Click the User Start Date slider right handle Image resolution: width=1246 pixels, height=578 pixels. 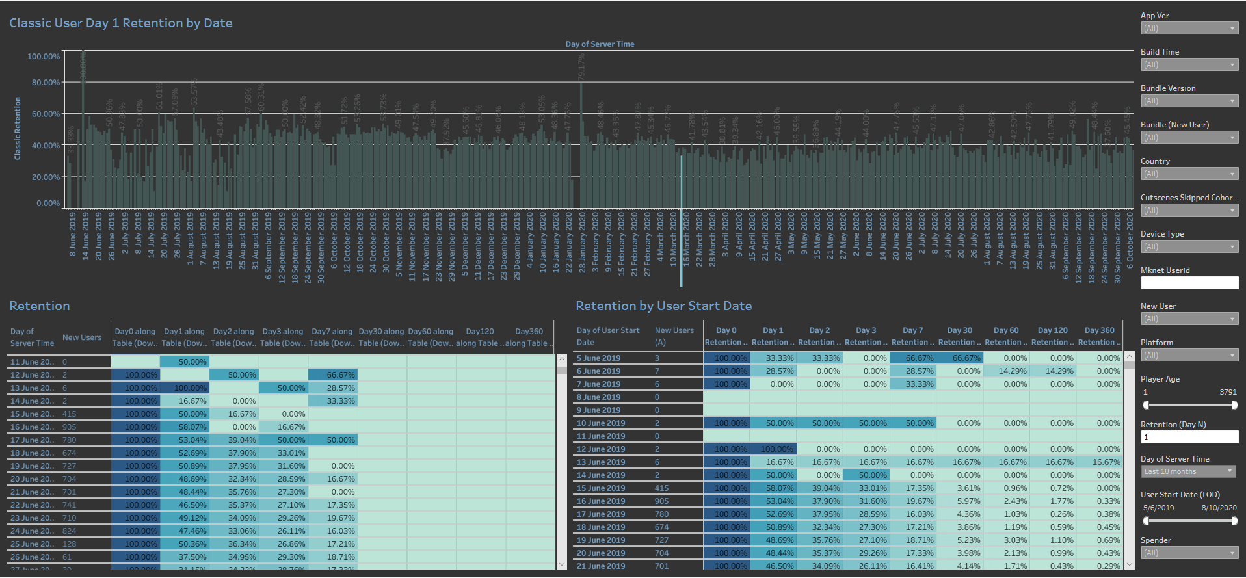[1234, 521]
